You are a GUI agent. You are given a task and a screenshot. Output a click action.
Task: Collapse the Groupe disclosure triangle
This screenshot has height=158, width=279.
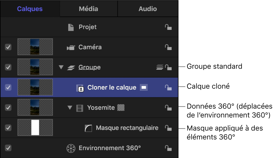point(61,67)
